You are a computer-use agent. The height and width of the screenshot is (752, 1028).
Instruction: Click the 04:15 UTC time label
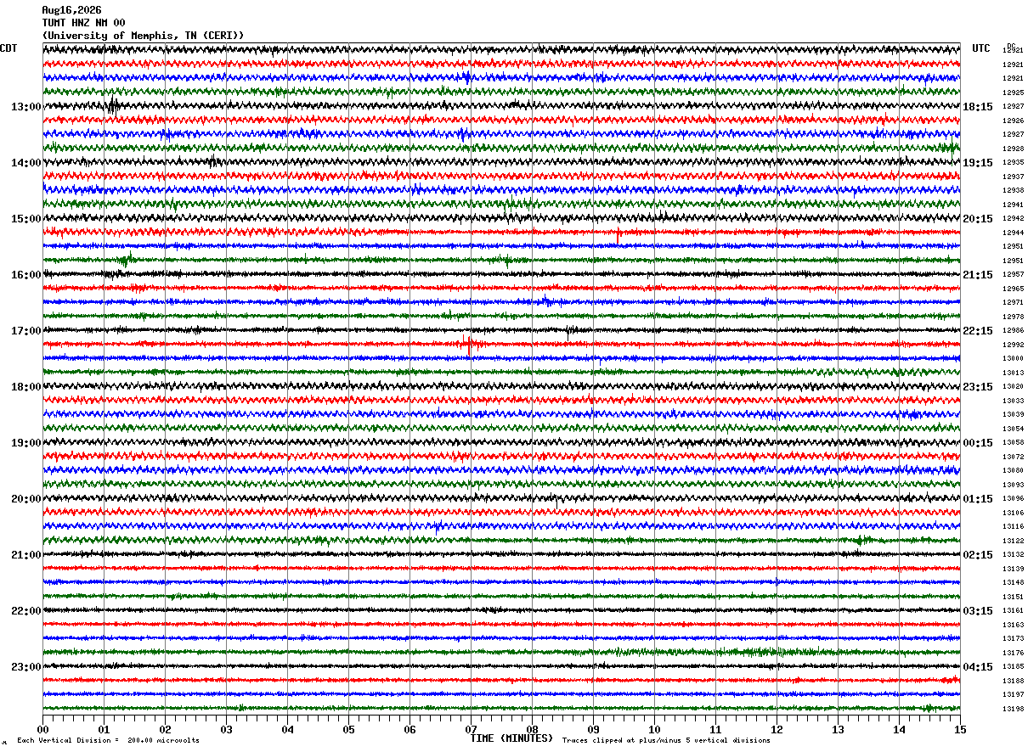(x=978, y=667)
